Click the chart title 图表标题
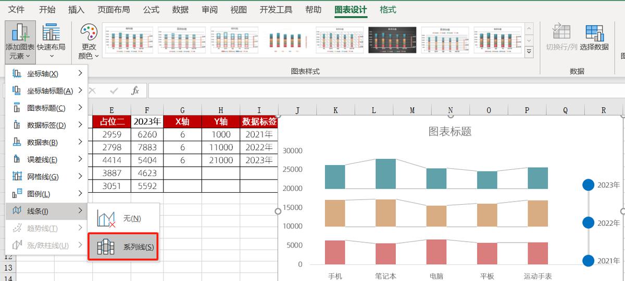The height and width of the screenshot is (281, 625). click(x=450, y=131)
